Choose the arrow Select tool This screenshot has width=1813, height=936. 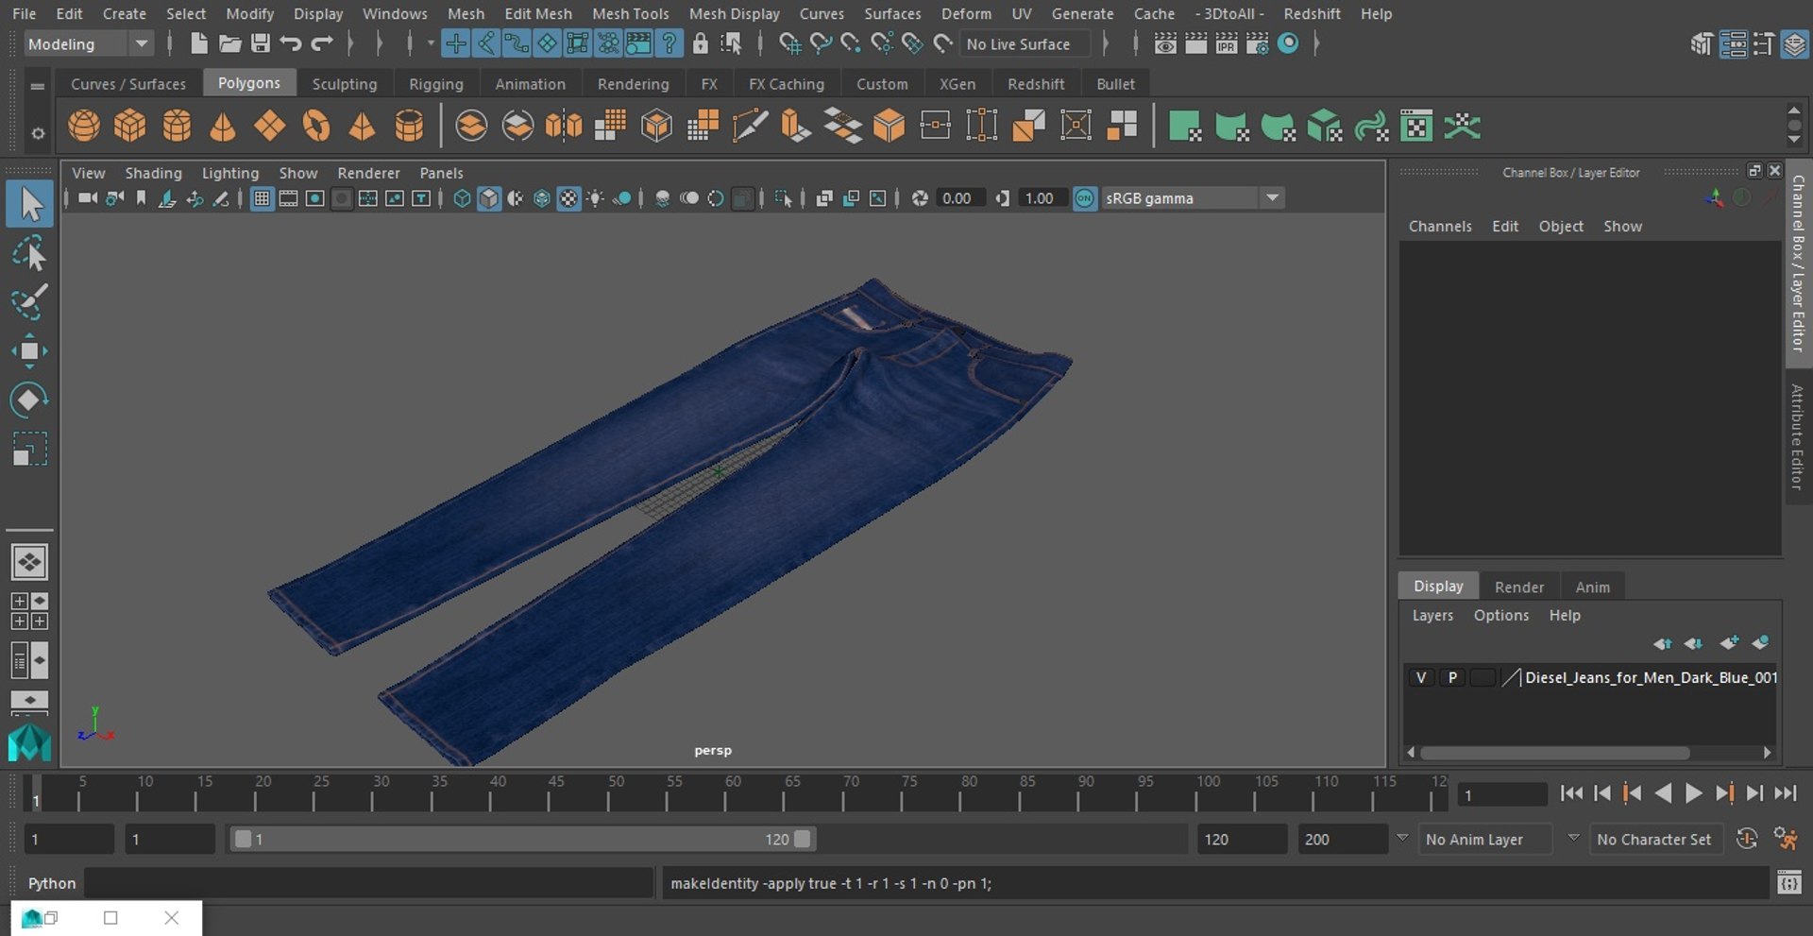point(29,204)
